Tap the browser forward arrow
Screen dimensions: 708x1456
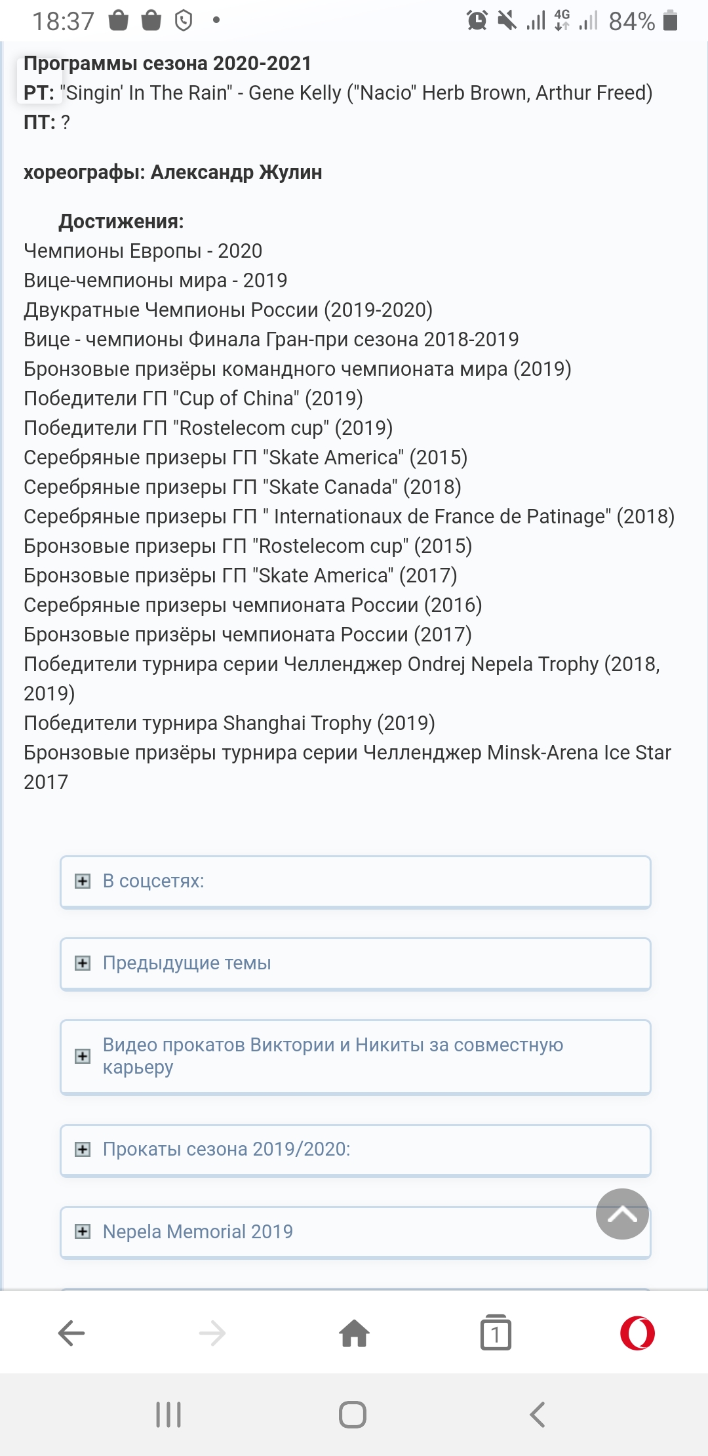(x=212, y=1333)
